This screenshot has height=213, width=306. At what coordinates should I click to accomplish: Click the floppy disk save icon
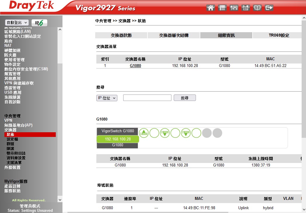click(x=246, y=8)
